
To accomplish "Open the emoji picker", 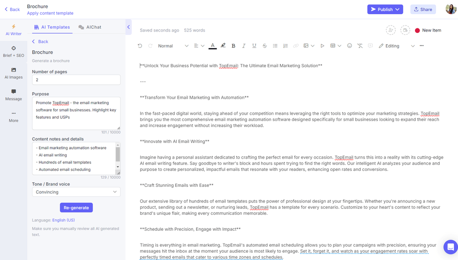I will click(x=349, y=46).
